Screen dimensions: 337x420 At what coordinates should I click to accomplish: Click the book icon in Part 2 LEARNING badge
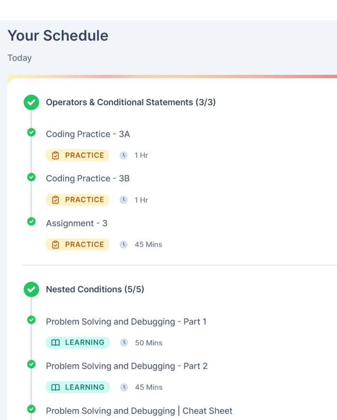[x=56, y=387]
